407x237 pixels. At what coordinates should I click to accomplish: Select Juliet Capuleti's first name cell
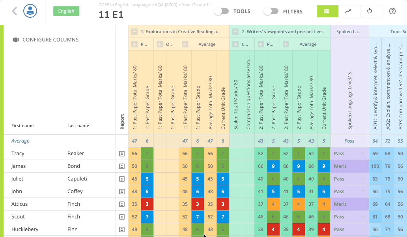(x=17, y=179)
